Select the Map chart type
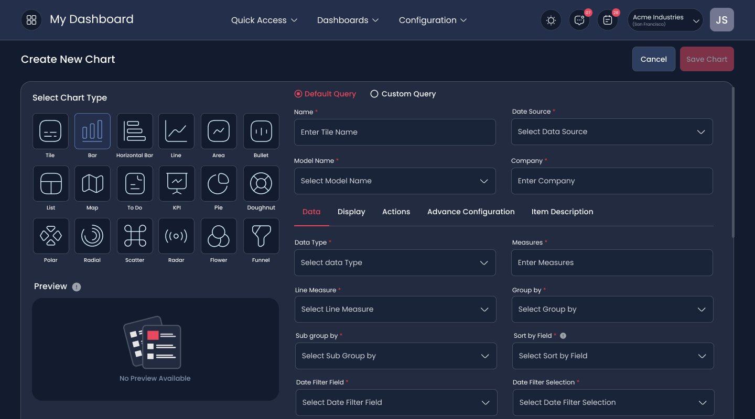This screenshot has height=419, width=755. [93, 184]
